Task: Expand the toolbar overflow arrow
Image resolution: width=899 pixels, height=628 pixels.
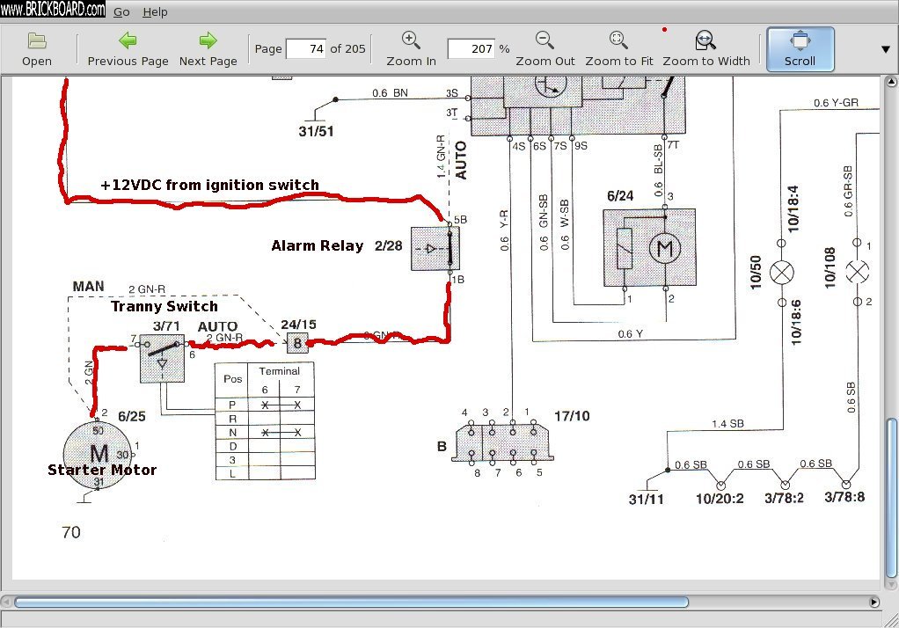Action: [886, 48]
